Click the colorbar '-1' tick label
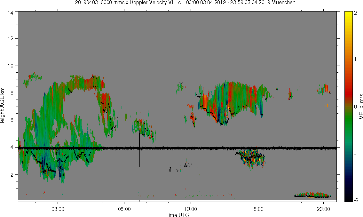Image resolution: width=363 pixels, height=217 pixels. [x=356, y=154]
